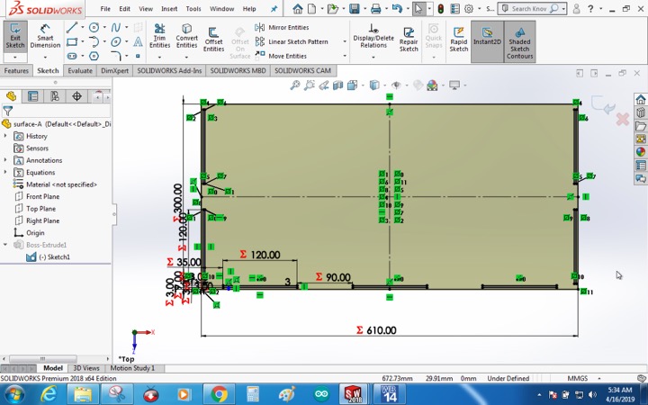Select the Ellipse sketch tool
The image size is (648, 405).
click(x=116, y=41)
